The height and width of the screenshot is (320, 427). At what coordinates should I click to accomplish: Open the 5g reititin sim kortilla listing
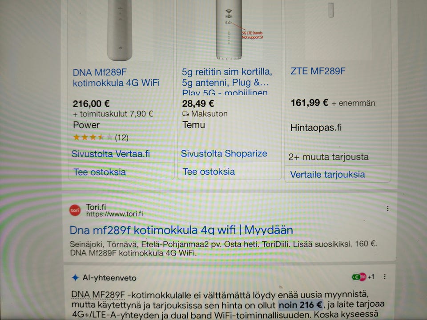tap(227, 81)
